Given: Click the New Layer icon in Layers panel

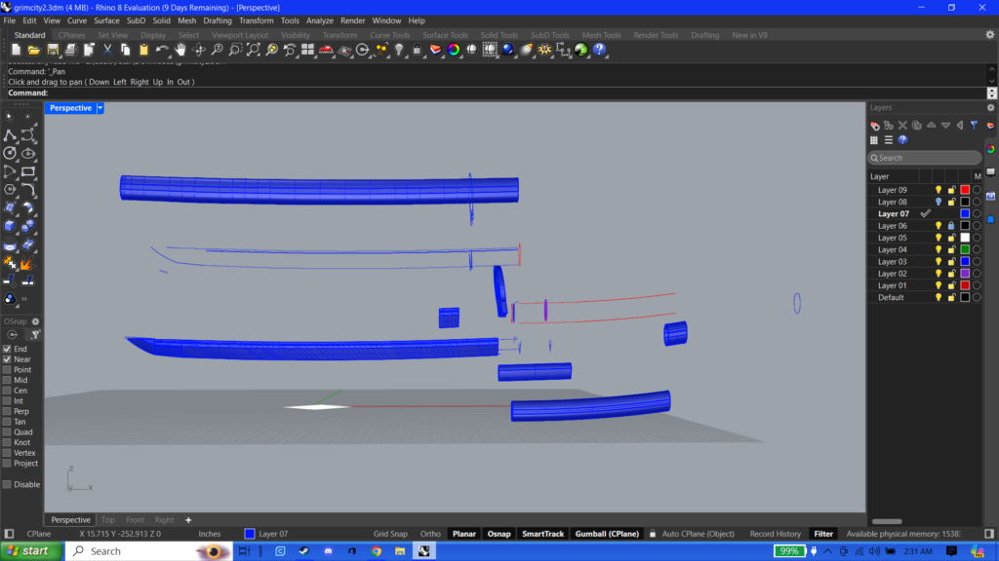Looking at the screenshot, I should [875, 126].
